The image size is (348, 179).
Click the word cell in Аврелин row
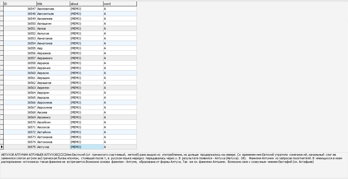coord(120,88)
